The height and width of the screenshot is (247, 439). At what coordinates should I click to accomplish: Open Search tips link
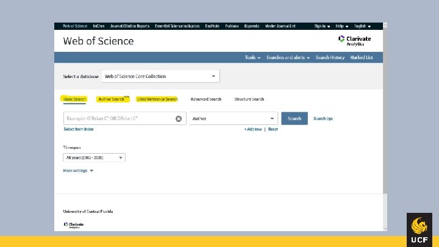point(323,119)
